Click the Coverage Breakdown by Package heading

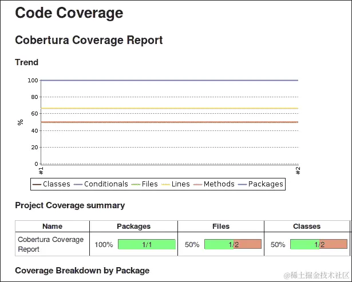click(82, 271)
